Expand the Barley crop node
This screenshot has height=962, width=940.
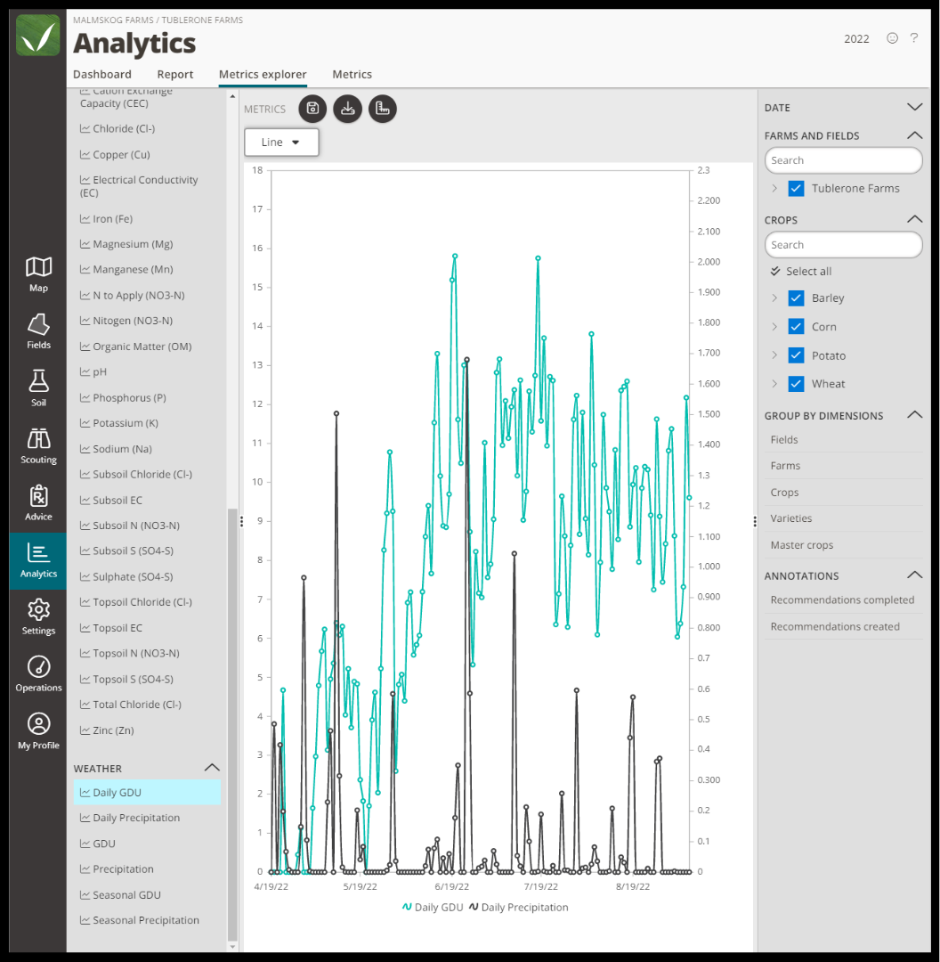pyautogui.click(x=774, y=298)
